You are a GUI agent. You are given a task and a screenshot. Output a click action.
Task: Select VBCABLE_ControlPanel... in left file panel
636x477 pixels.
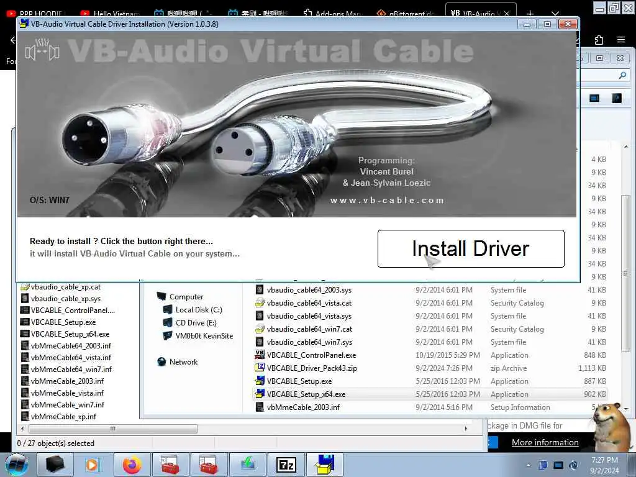pos(73,311)
